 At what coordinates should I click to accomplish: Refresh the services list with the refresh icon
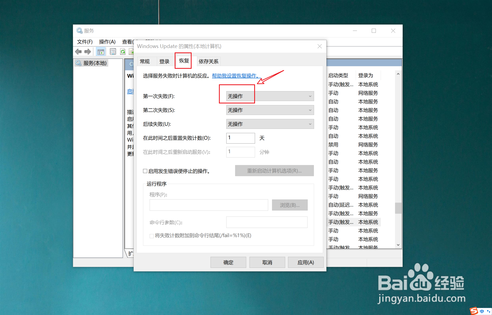[x=123, y=51]
